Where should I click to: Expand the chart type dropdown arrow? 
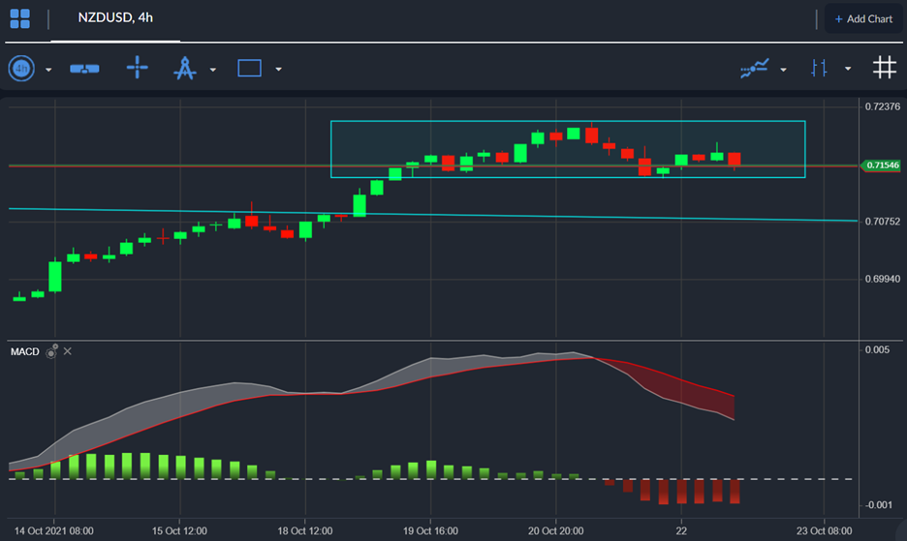click(x=848, y=69)
